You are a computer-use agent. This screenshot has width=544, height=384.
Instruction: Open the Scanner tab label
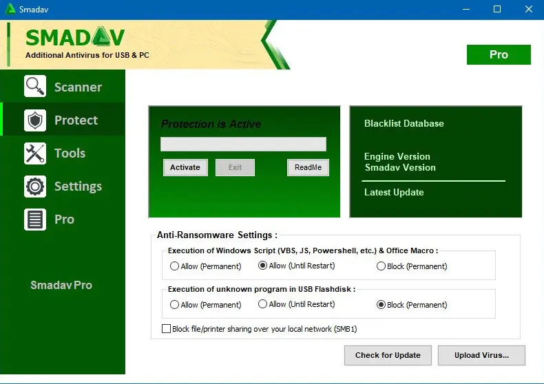78,87
